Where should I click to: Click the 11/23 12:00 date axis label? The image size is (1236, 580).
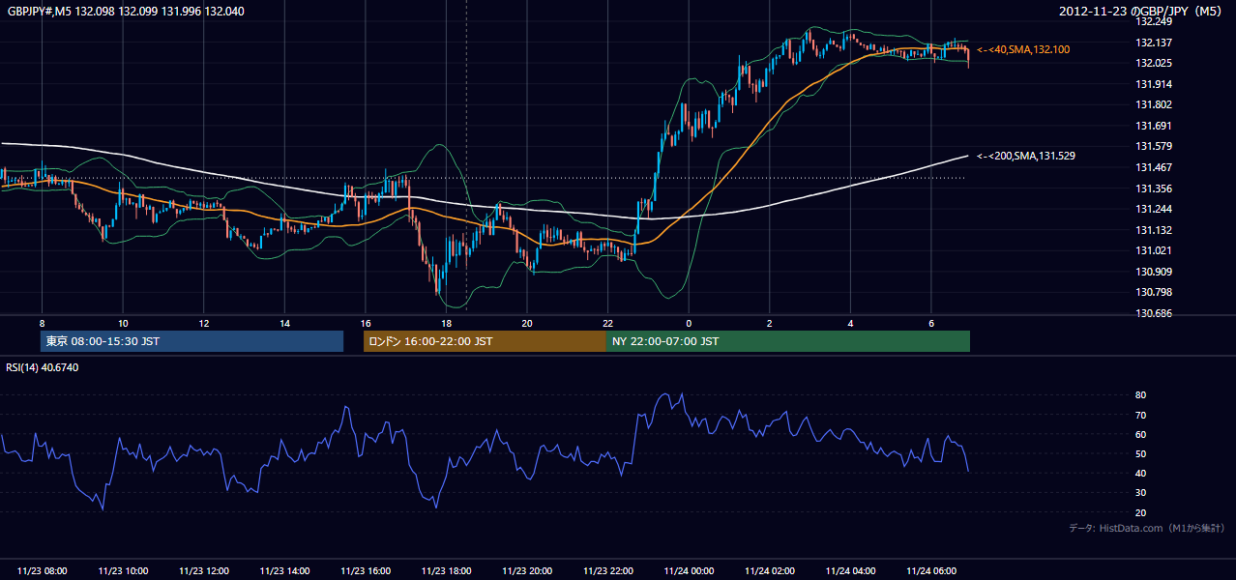[204, 571]
